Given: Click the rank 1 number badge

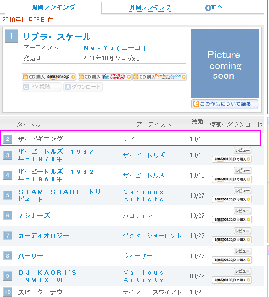Looking at the screenshot, I should pos(11,36).
